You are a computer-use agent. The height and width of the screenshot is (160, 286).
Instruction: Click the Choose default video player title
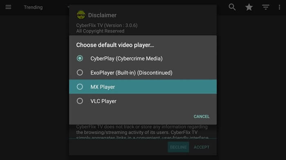coord(115,45)
